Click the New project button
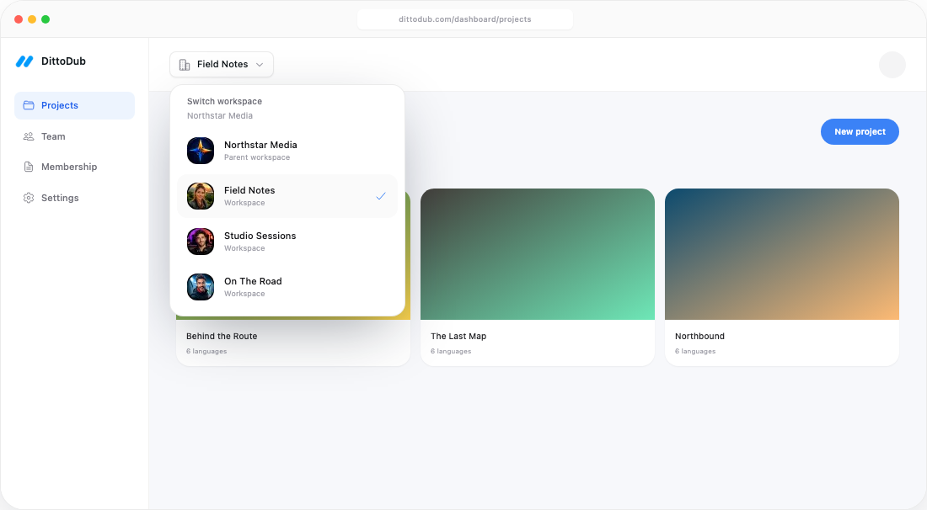Image resolution: width=927 pixels, height=510 pixels. tap(860, 131)
